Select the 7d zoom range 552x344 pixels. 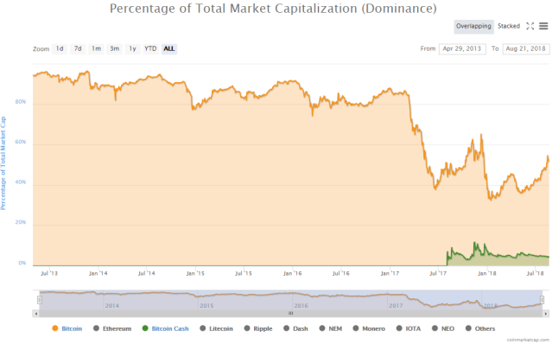78,48
